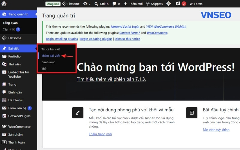Click the Cập nhật count badge 7

click(x=18, y=29)
